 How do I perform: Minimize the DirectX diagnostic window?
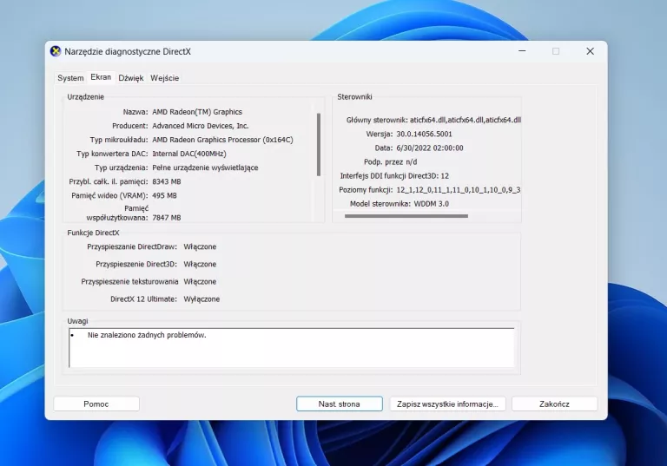(x=522, y=51)
